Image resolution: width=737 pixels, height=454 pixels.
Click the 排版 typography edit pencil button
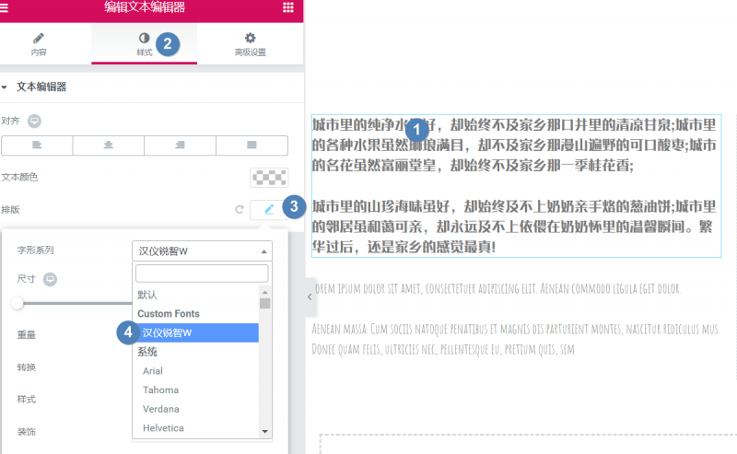(x=269, y=210)
